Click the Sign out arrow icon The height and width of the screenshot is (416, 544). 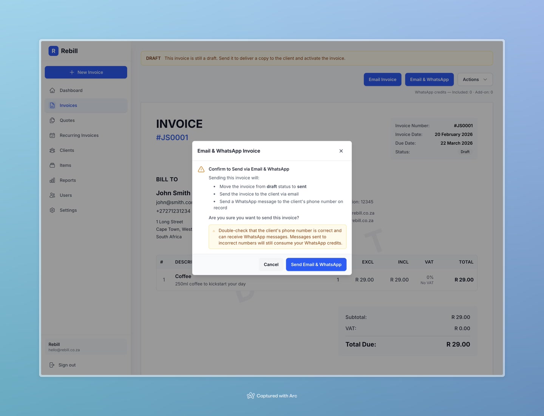pyautogui.click(x=52, y=365)
